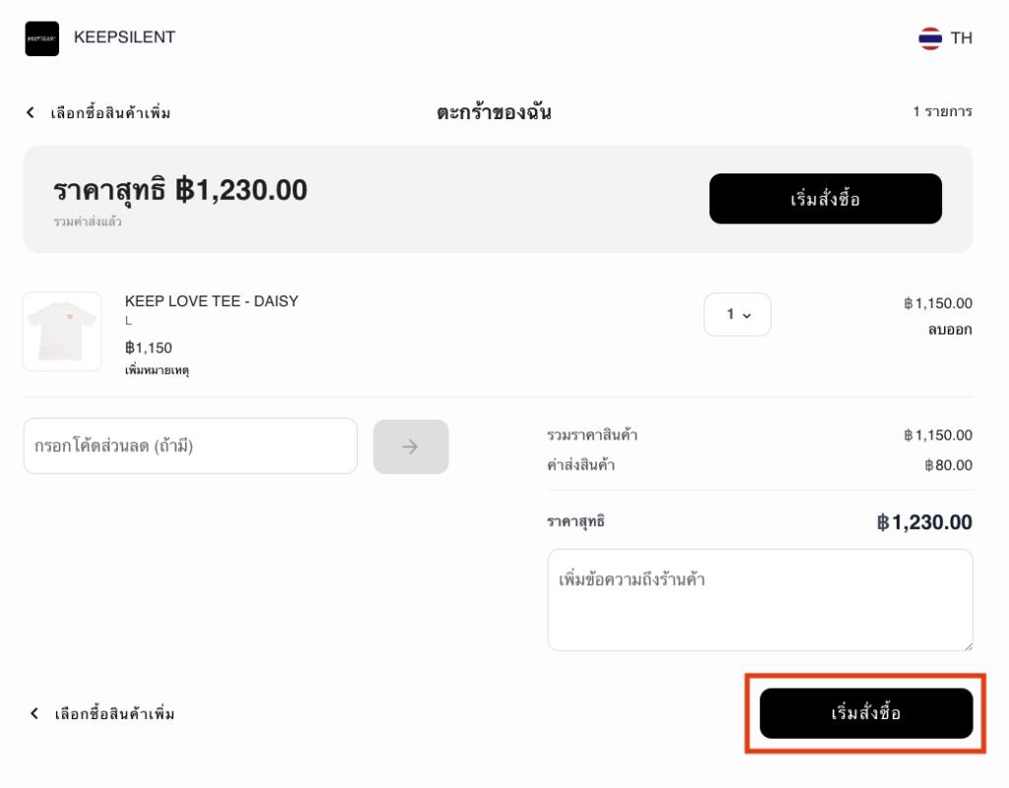Image resolution: width=1009 pixels, height=788 pixels.
Task: Click the Thailand flag icon
Action: pos(929,38)
